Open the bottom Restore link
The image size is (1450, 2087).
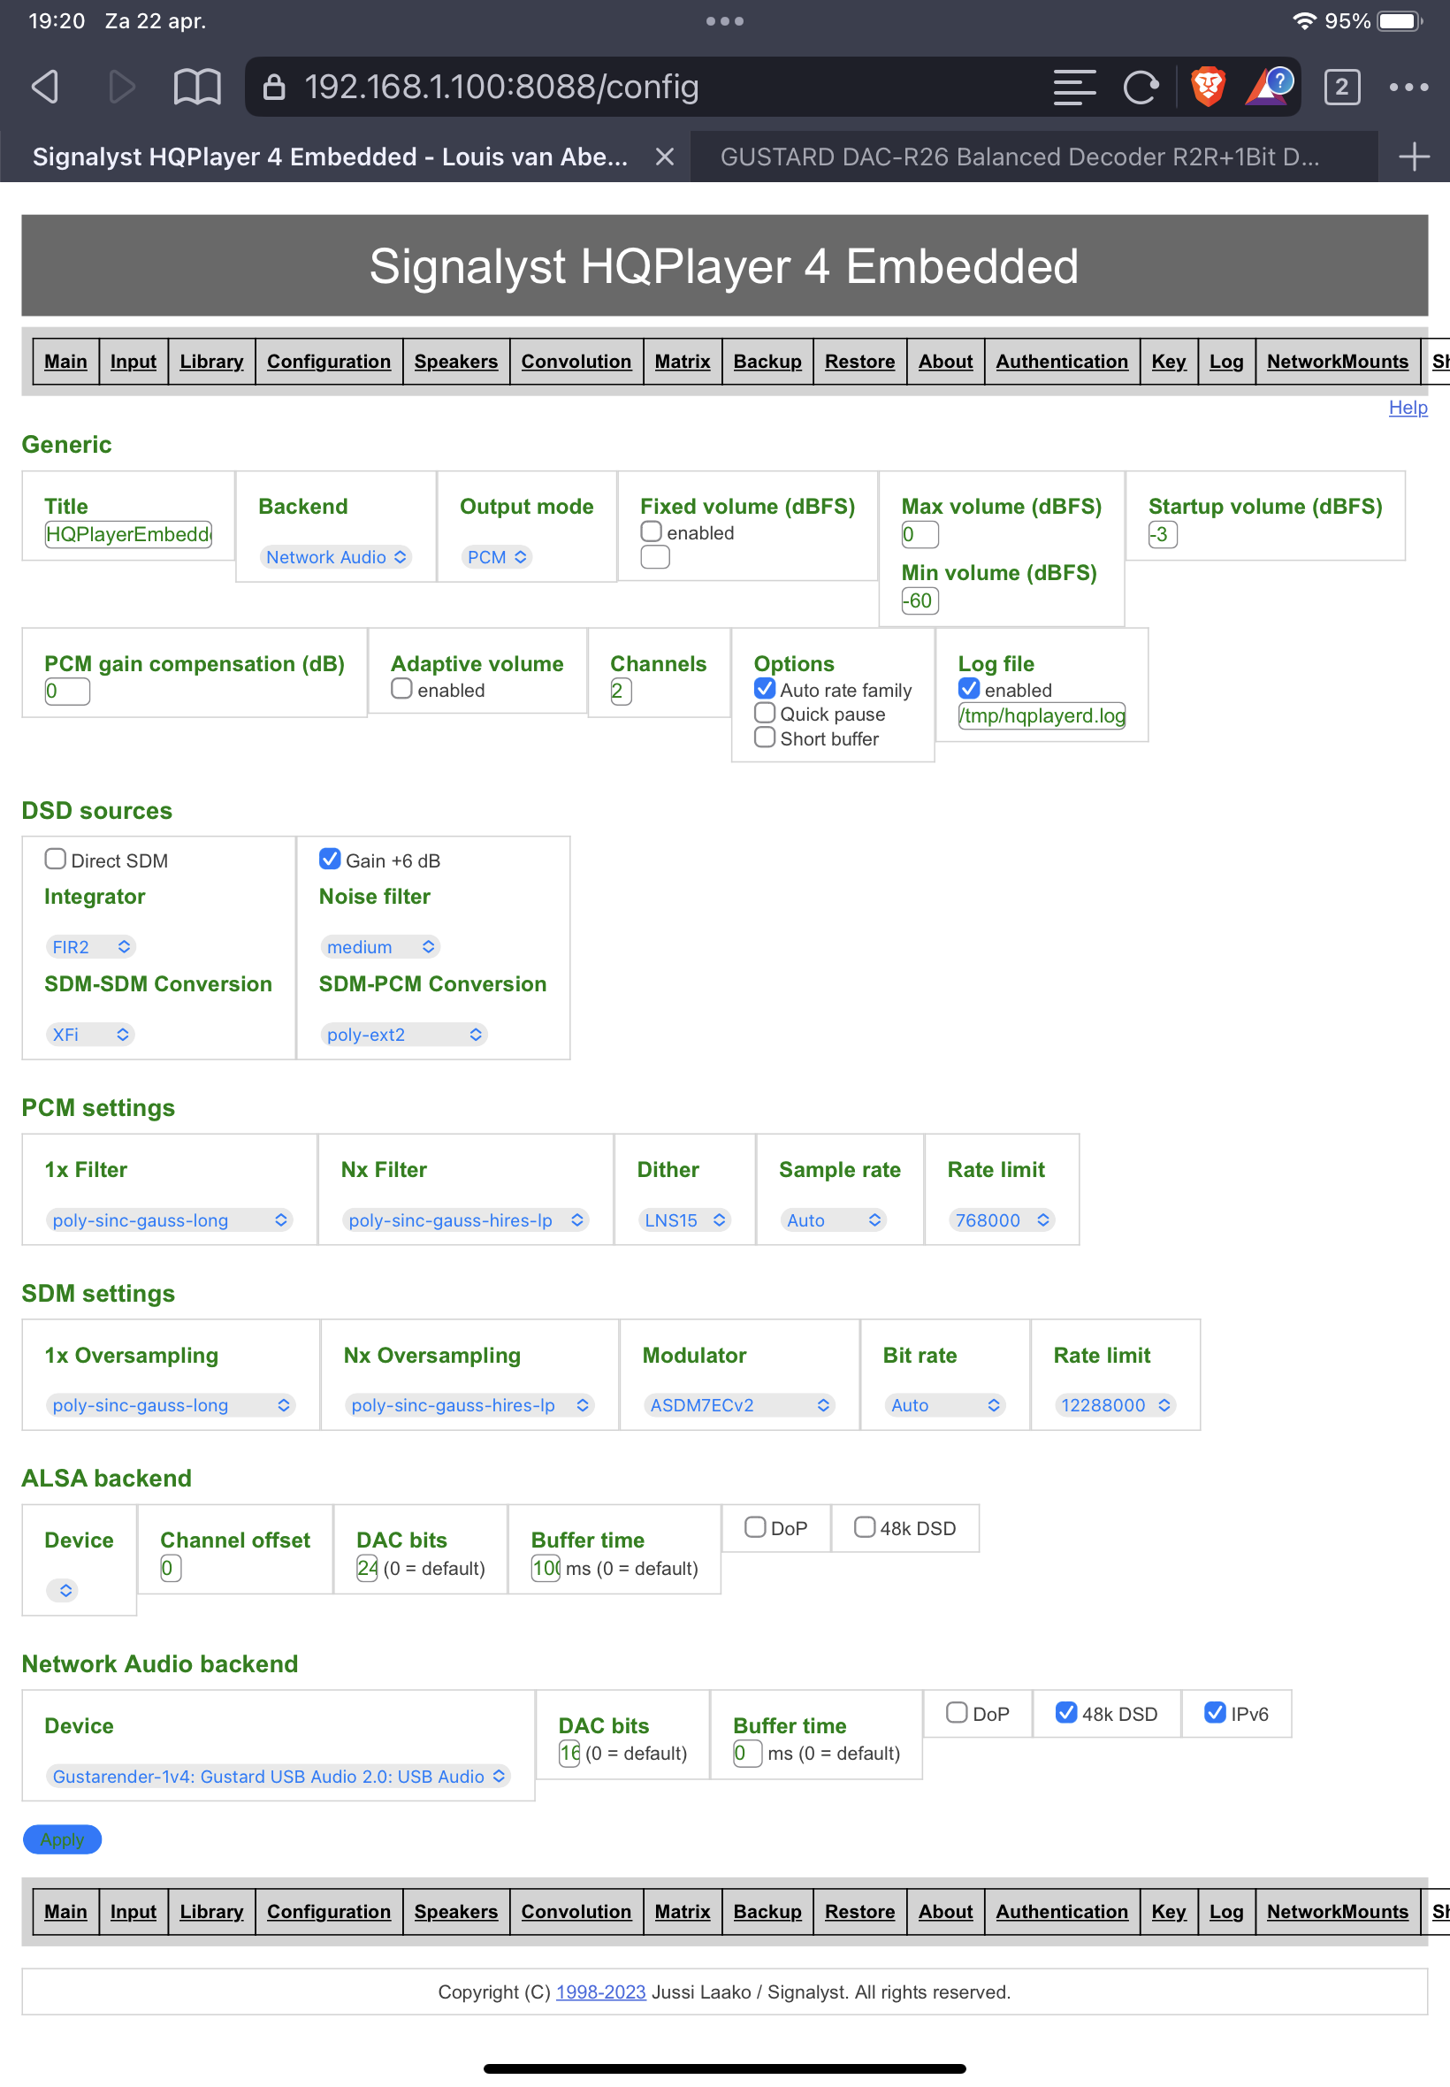pyautogui.click(x=859, y=1912)
